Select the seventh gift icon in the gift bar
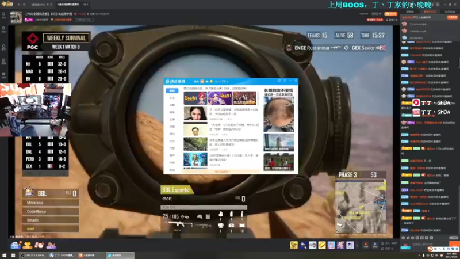The image size is (460, 259). tap(350, 245)
